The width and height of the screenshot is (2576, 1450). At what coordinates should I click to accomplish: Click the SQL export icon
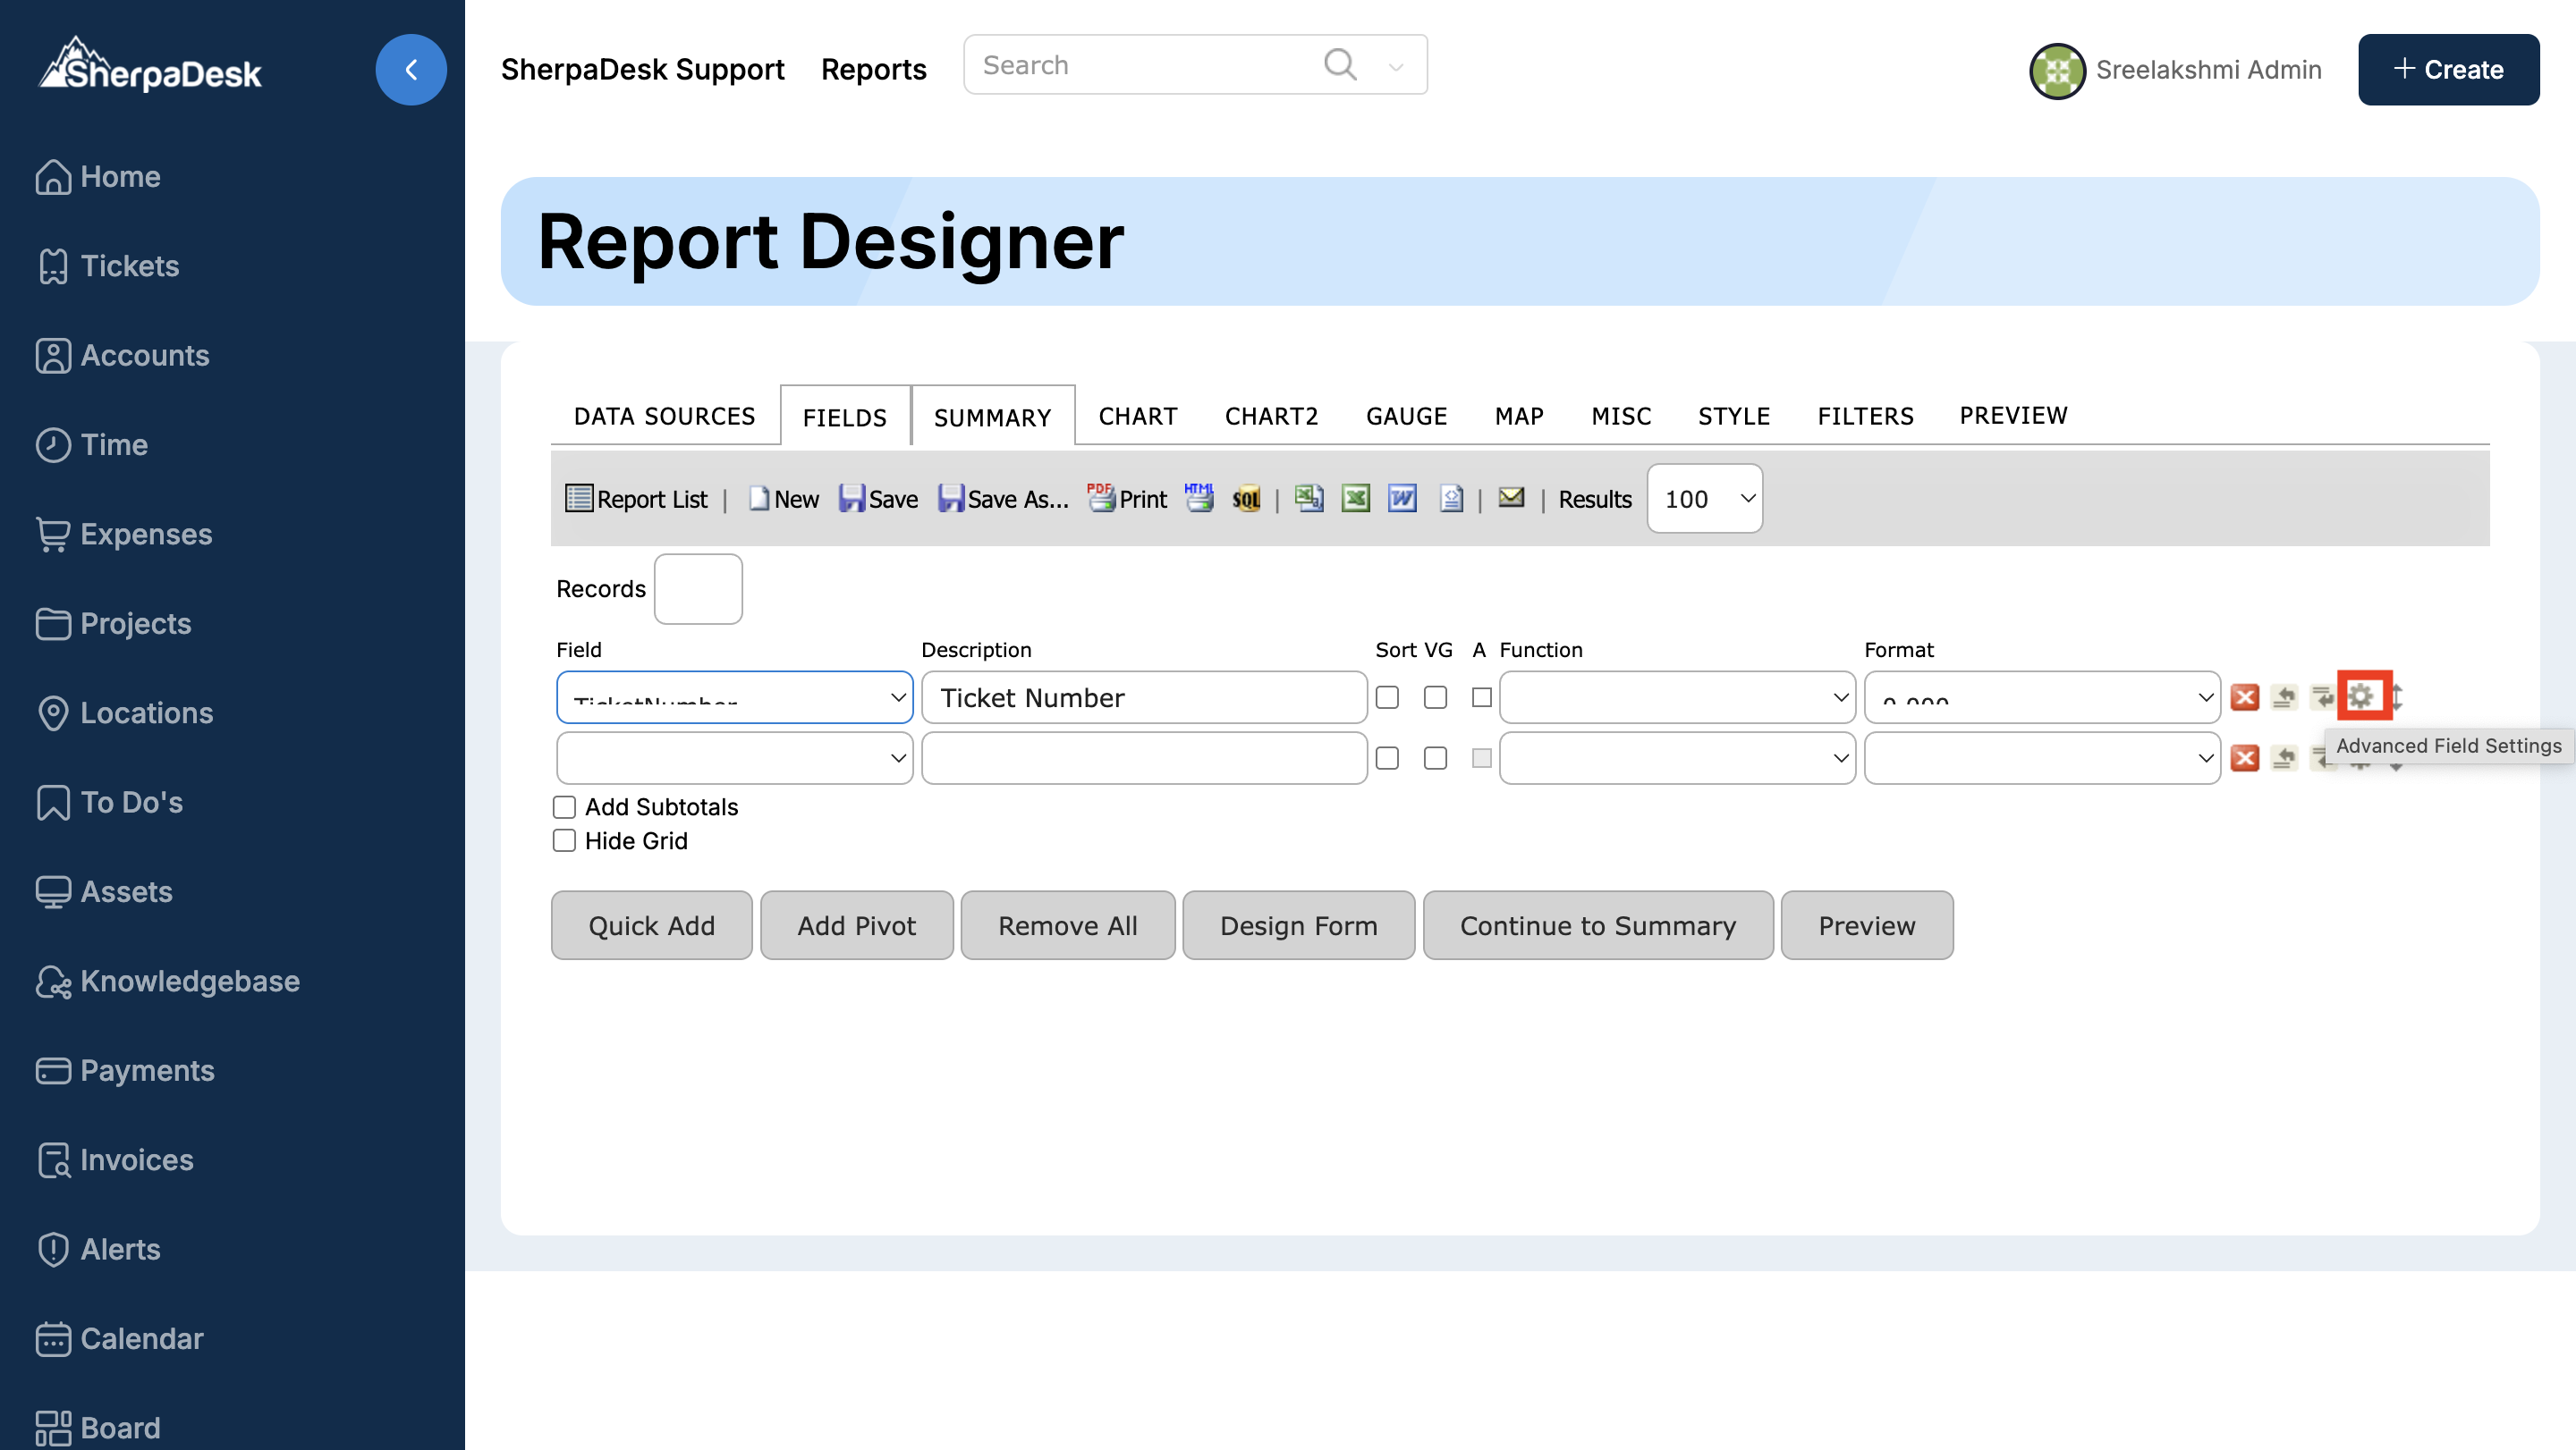tap(1246, 499)
